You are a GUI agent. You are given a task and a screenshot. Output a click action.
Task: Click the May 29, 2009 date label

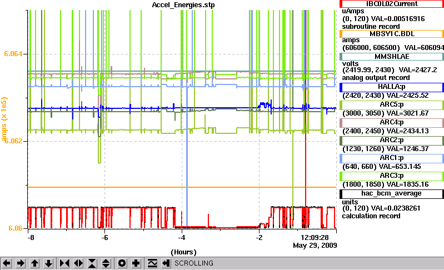(x=315, y=246)
